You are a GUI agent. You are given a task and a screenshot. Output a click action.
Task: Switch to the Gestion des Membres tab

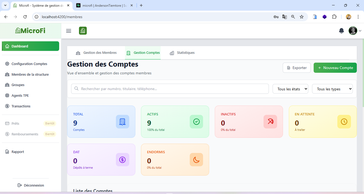pos(96,53)
